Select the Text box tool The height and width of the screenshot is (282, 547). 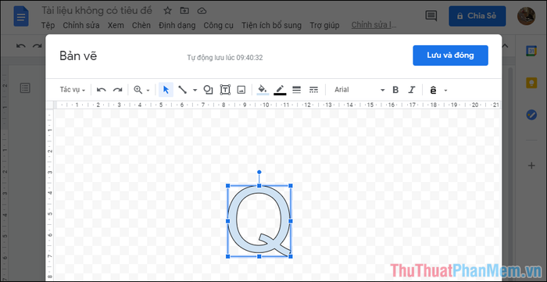(225, 90)
